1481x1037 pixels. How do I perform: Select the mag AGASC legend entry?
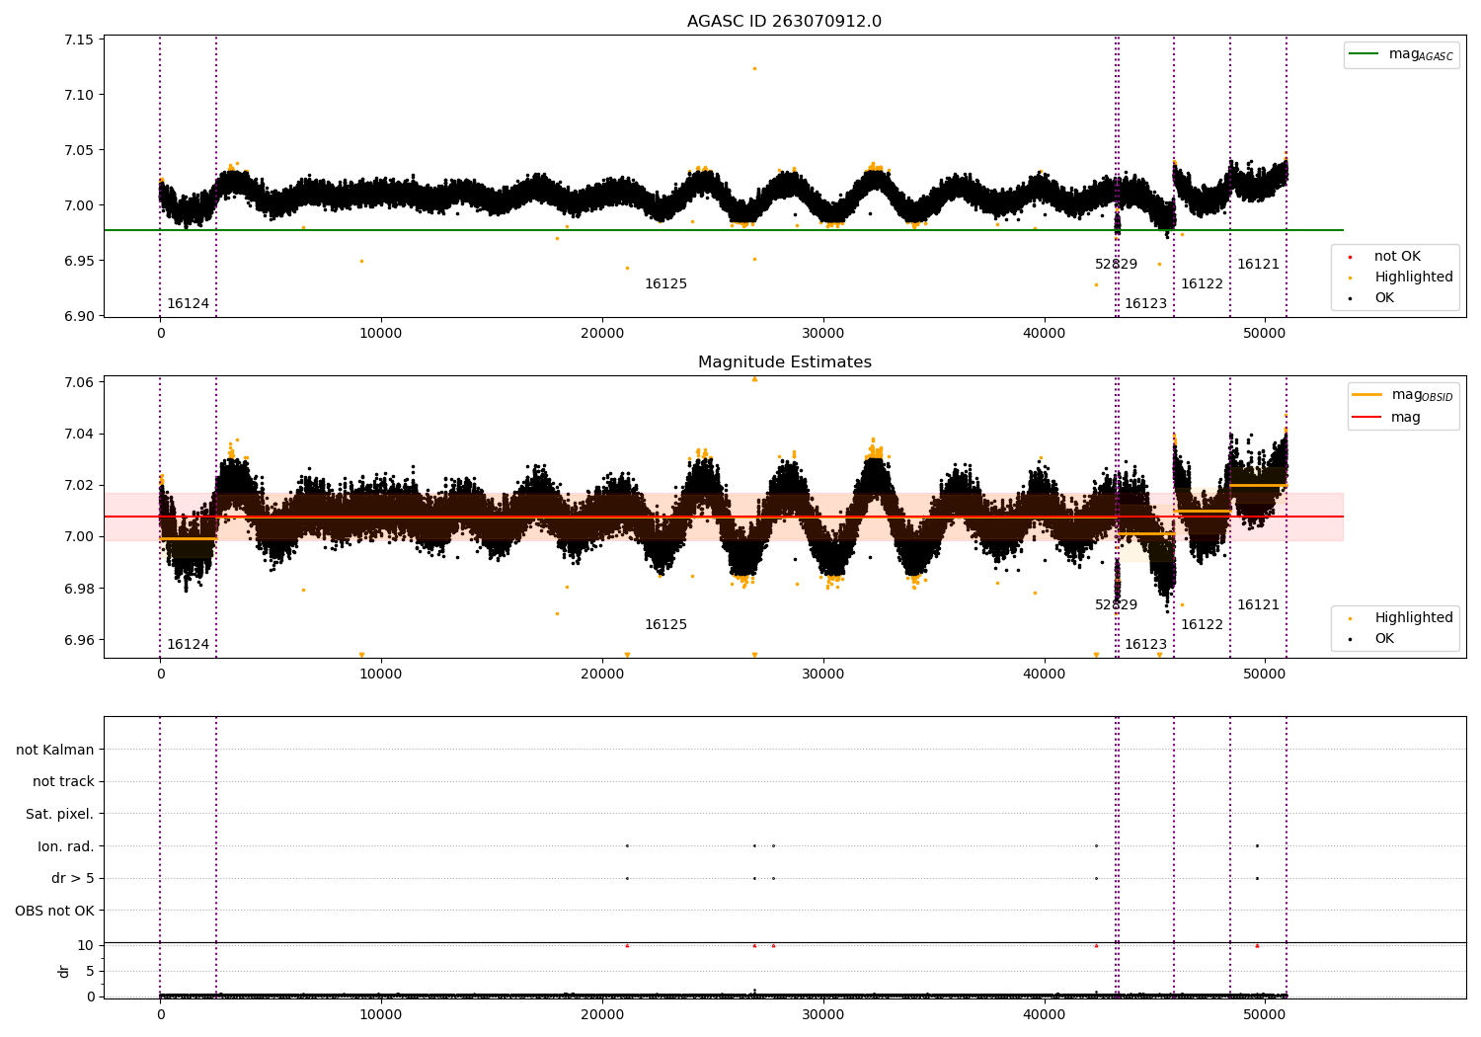(x=1401, y=54)
